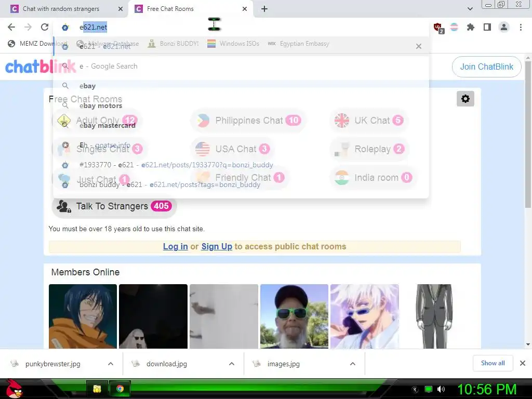Click the Sign Up link

(217, 246)
